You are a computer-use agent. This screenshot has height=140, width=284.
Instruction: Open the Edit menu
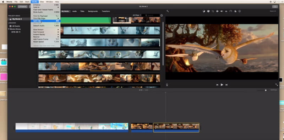21,2
